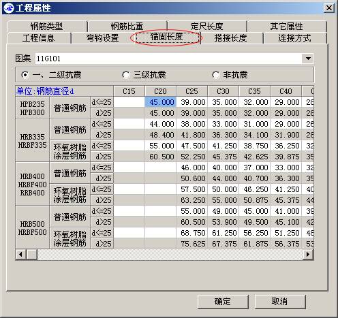Select the 75.625 cell in C25 column
Screen dimensions: 338x318
(192, 244)
